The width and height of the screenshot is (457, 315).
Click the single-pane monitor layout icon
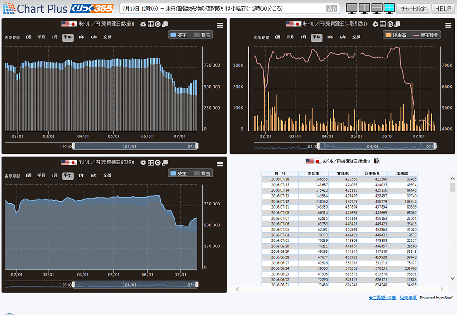click(x=351, y=8)
